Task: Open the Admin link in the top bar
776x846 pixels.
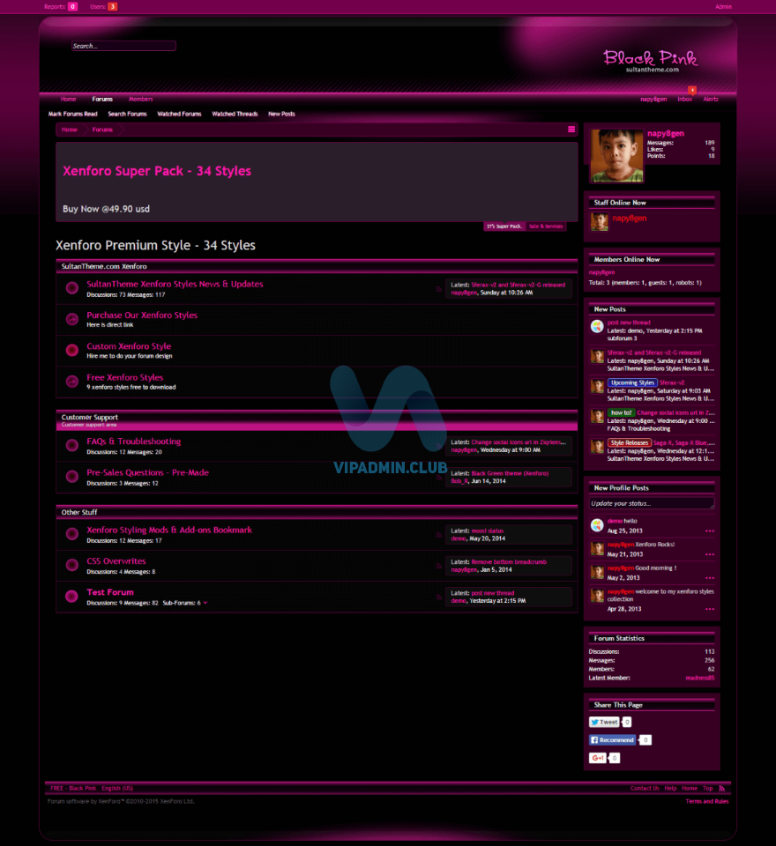Action: tap(723, 6)
